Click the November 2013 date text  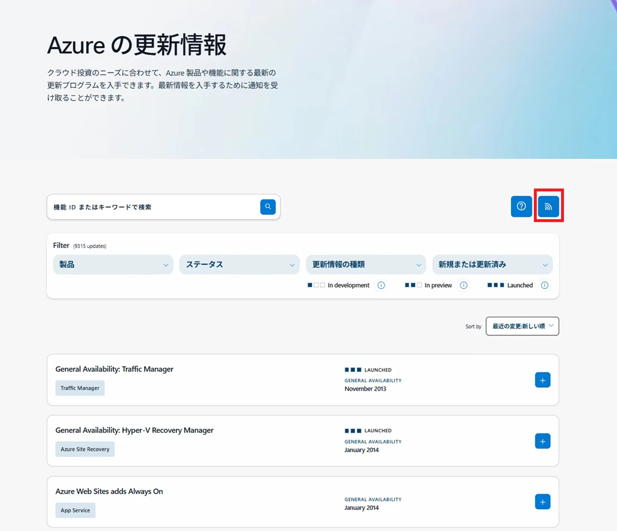point(365,389)
